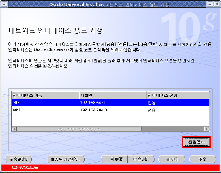
Task: Select the eth1 interface row
Action: [110, 110]
